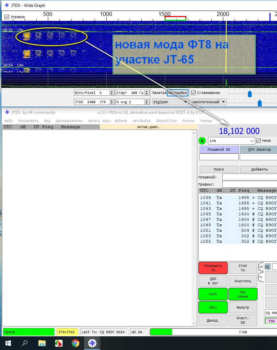Click the green S status indicator
This screenshot has height=350, width=277.
[x=202, y=141]
